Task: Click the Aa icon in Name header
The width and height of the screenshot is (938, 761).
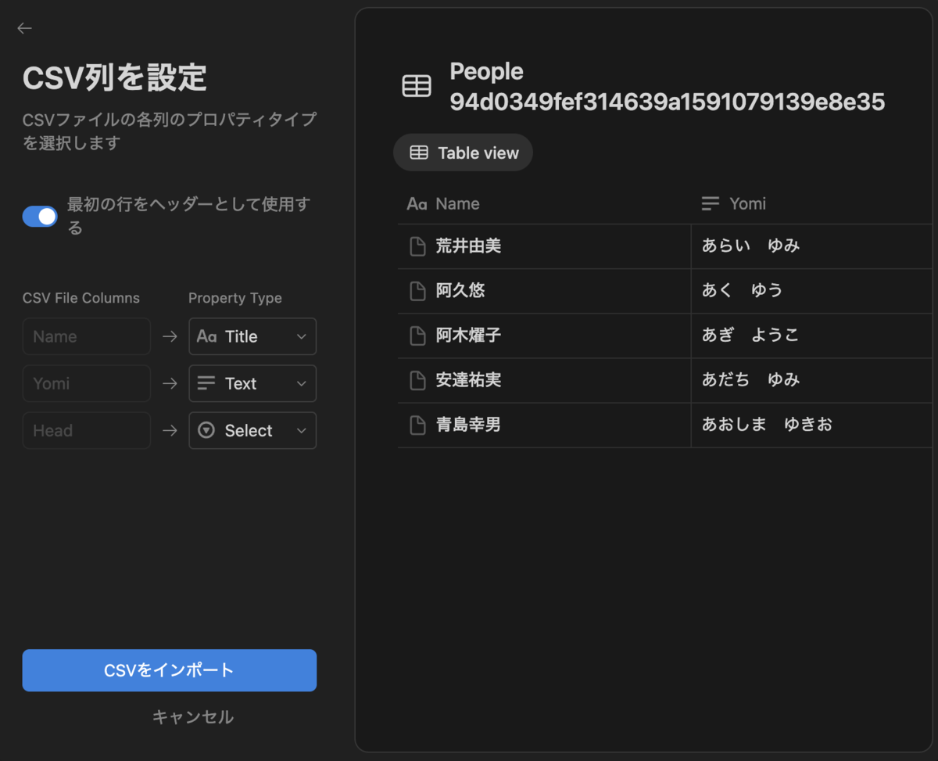Action: click(417, 204)
